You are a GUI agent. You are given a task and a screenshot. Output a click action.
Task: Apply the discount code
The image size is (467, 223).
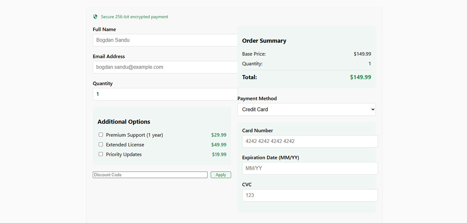(221, 175)
